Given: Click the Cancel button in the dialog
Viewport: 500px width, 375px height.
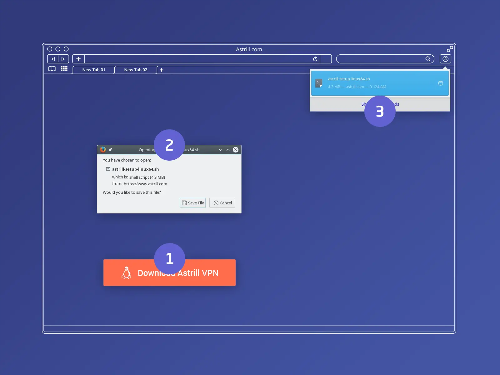Looking at the screenshot, I should (x=222, y=203).
